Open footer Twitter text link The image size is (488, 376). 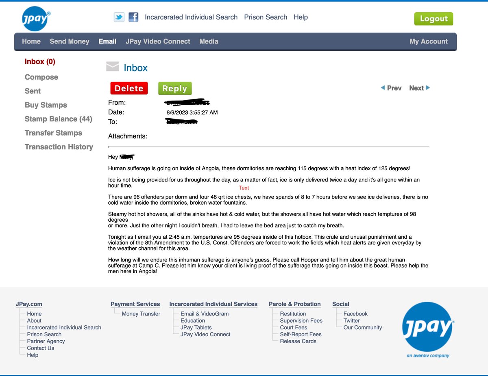tap(352, 321)
